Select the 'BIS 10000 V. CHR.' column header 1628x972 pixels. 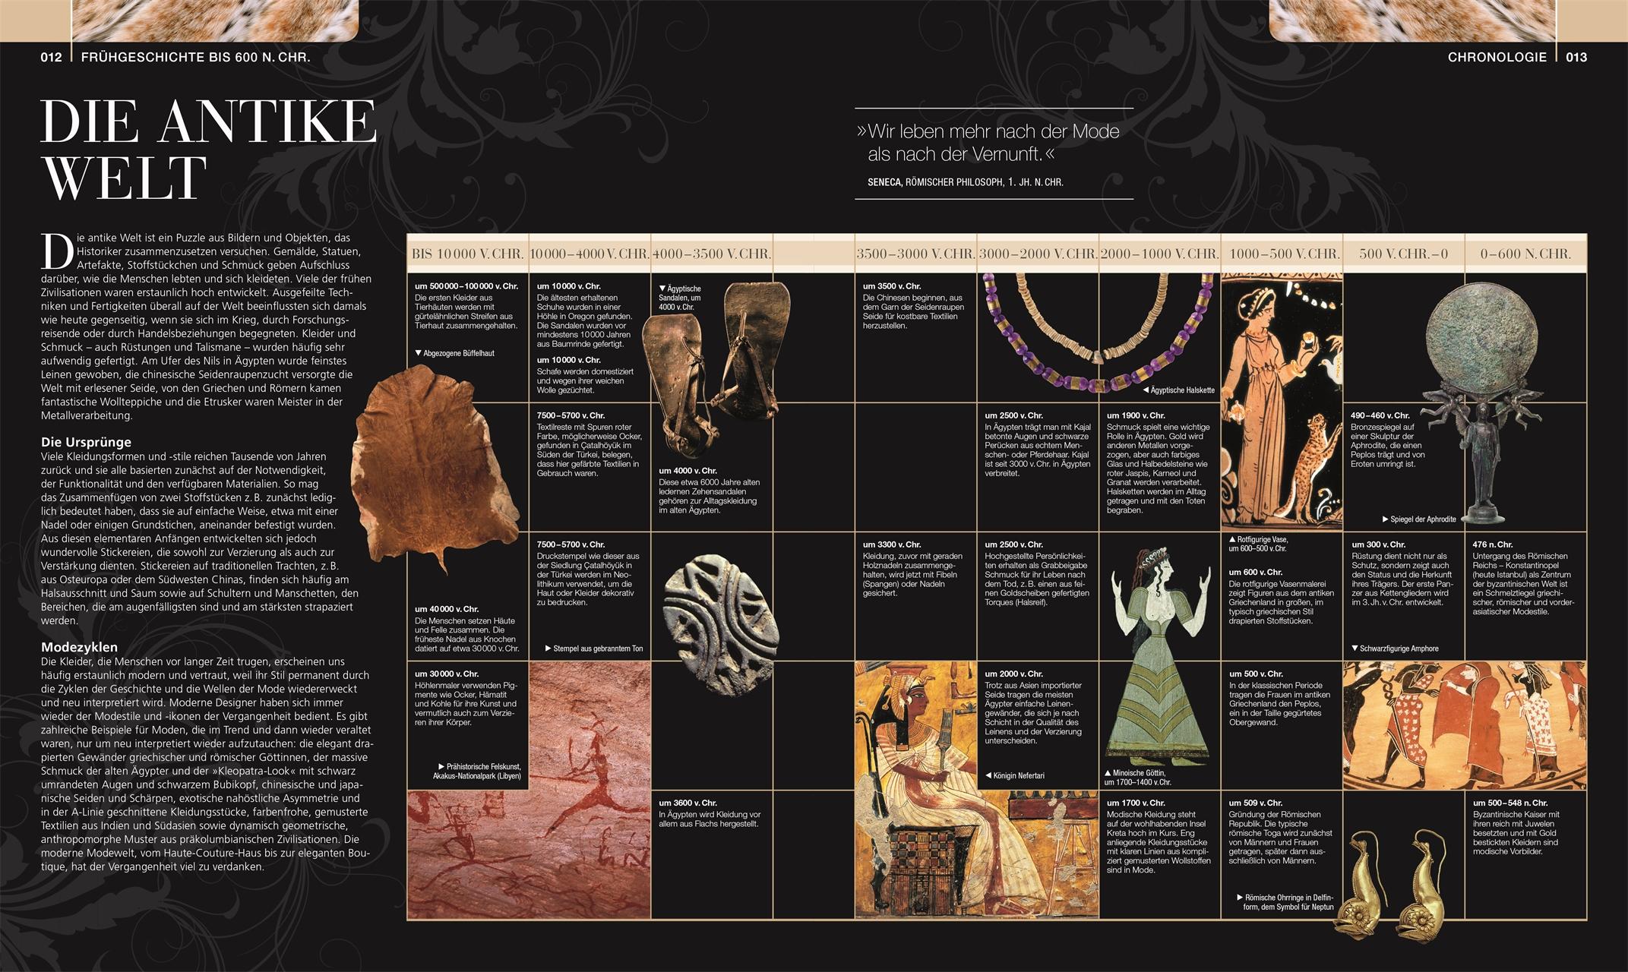pos(467,254)
